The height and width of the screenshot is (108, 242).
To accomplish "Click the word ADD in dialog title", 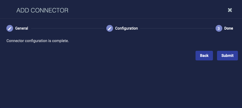I will click(x=23, y=10).
